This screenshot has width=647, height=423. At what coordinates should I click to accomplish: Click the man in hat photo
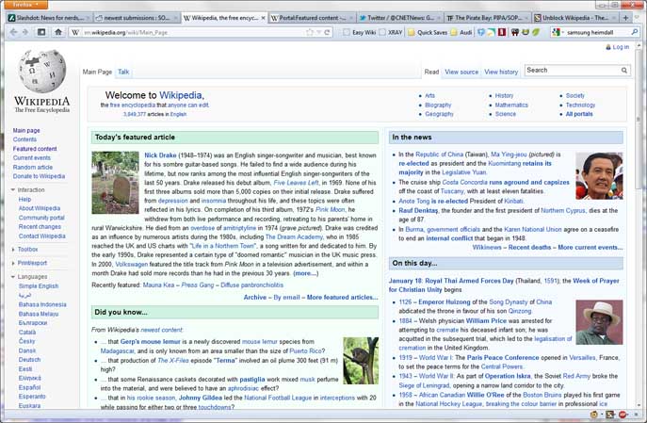coord(599,322)
